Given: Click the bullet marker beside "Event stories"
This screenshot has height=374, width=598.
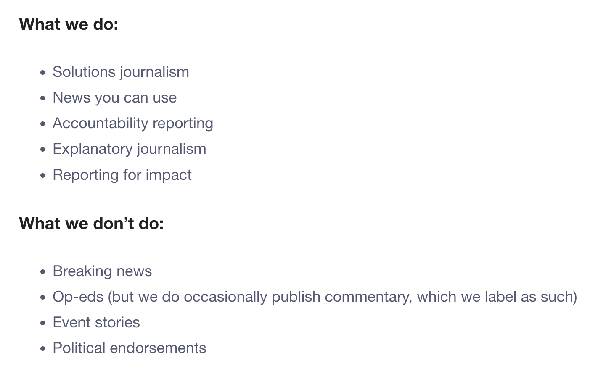Looking at the screenshot, I should point(42,323).
